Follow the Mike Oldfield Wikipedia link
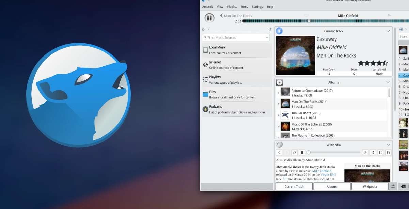Screen dimensions: 409x209 click(321, 171)
